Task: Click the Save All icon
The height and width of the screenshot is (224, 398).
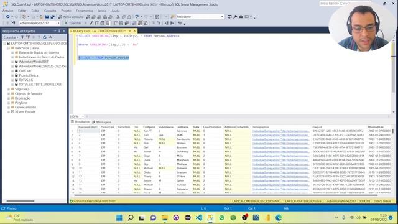Action: (x=52, y=17)
